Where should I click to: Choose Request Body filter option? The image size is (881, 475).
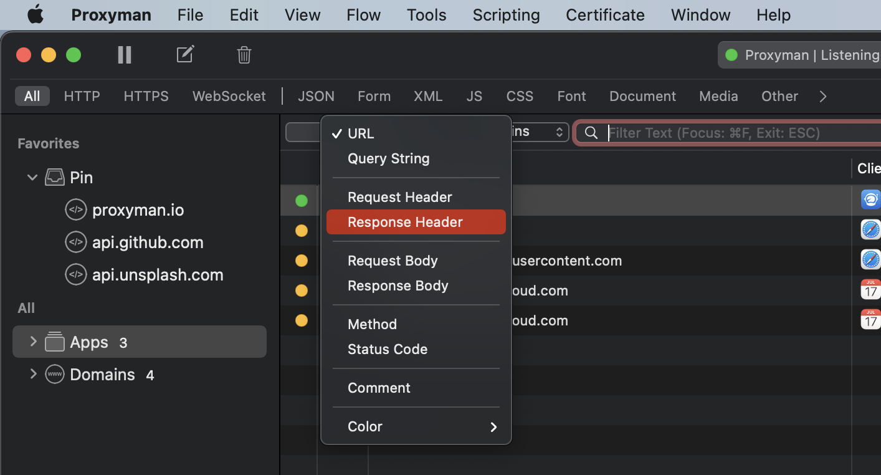coord(416,261)
